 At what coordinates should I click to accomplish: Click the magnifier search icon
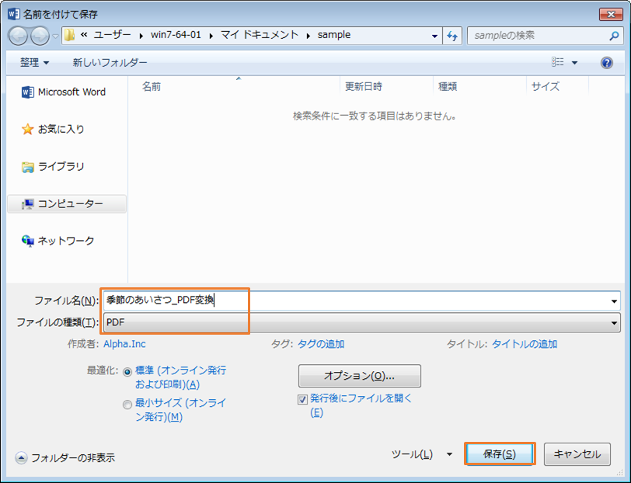click(614, 36)
